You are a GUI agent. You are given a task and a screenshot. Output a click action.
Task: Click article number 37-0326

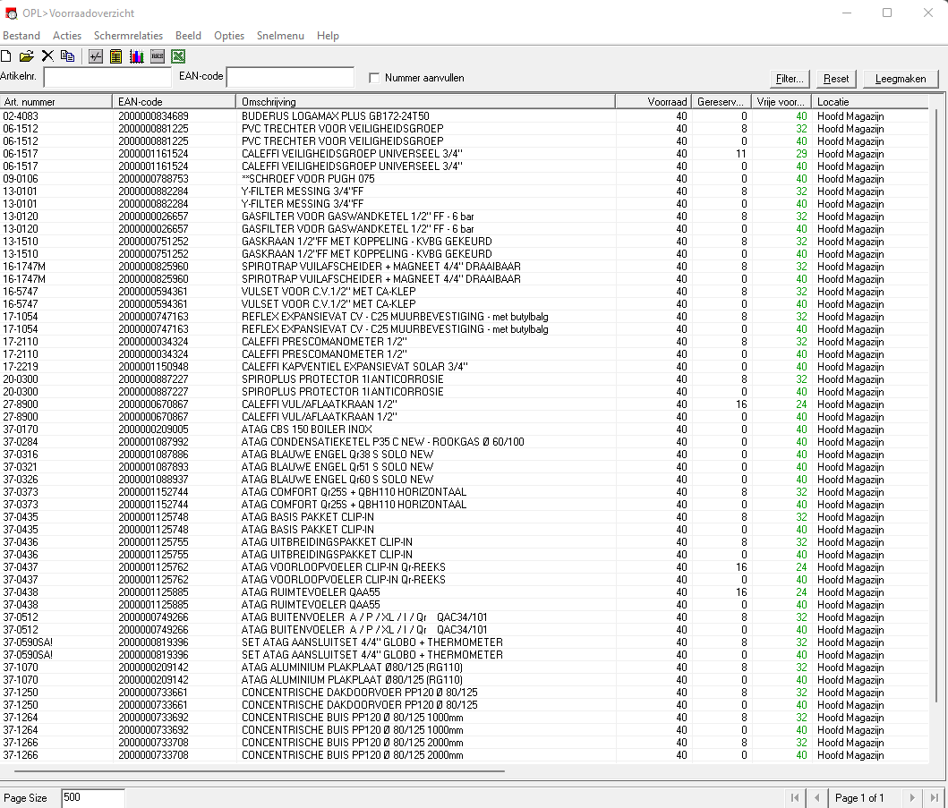tap(21, 480)
